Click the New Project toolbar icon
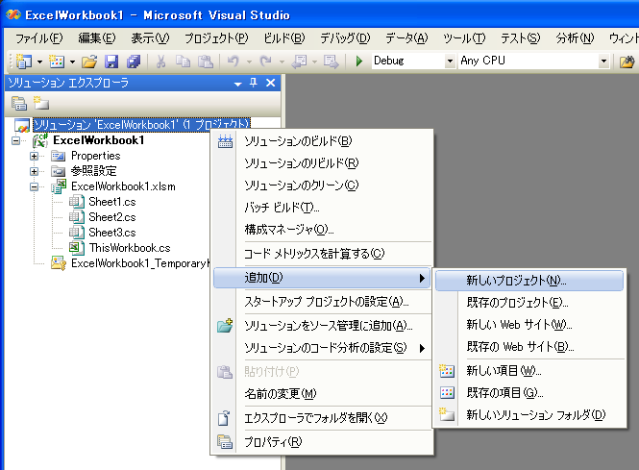Viewport: 639px width, 470px height. click(x=24, y=62)
